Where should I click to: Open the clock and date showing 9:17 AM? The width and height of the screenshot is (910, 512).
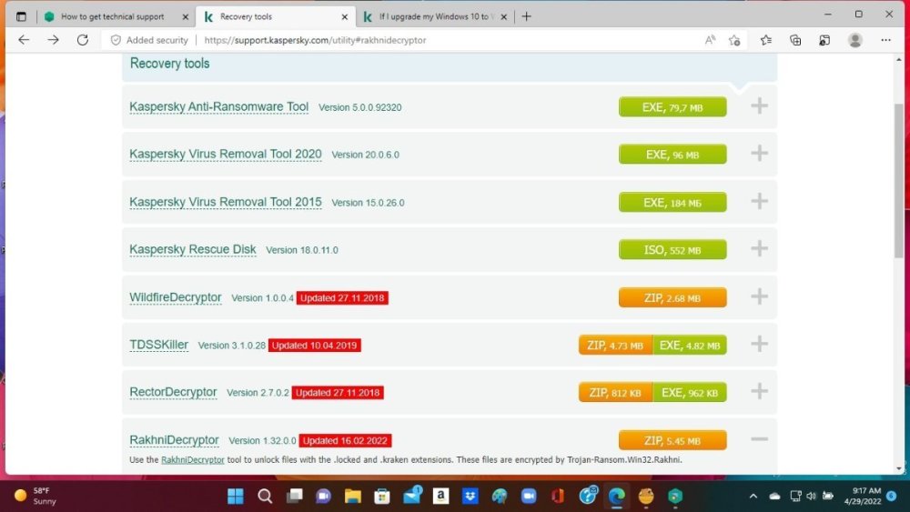point(863,497)
